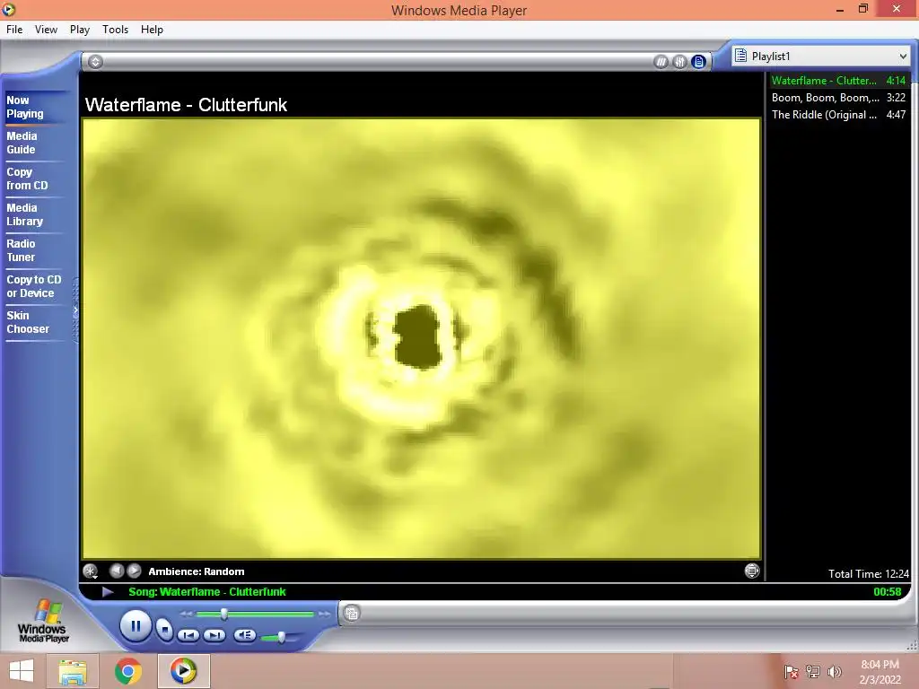The height and width of the screenshot is (689, 919).
Task: Open the Tools menu
Action: click(115, 30)
